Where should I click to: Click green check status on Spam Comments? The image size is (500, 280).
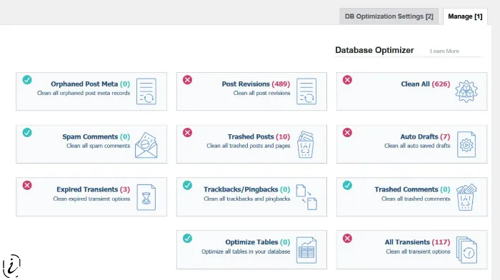pyautogui.click(x=27, y=132)
